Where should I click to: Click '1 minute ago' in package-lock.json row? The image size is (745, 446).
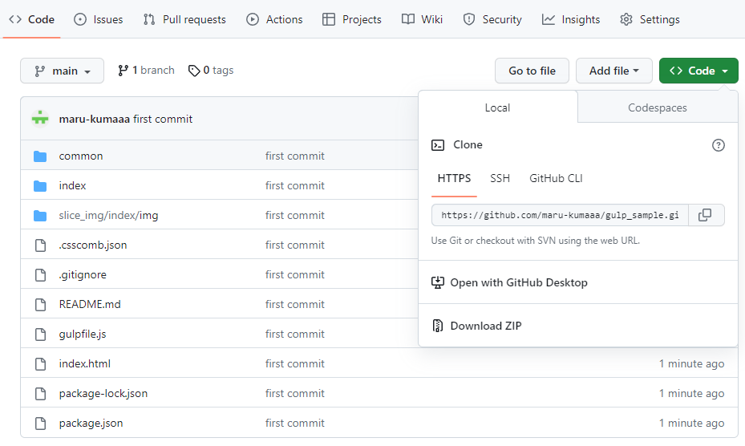(x=691, y=393)
